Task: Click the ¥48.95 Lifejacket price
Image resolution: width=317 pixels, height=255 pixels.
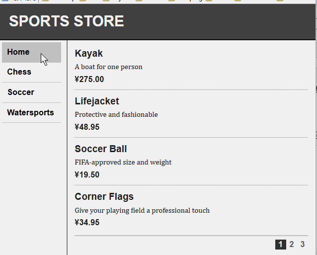Action: [x=87, y=127]
